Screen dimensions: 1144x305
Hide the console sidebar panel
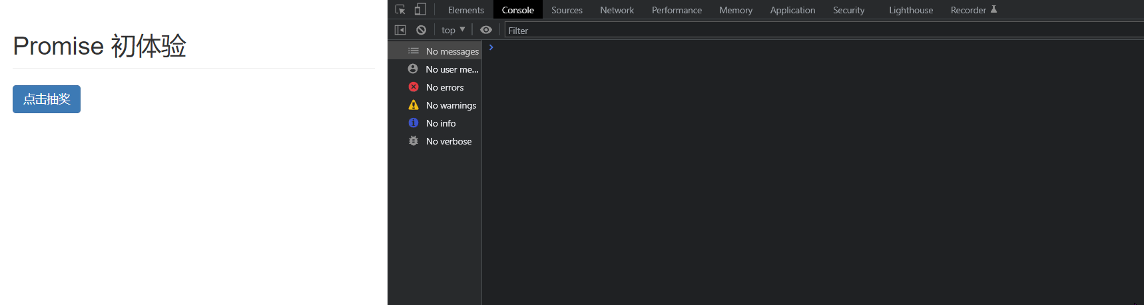[x=400, y=30]
